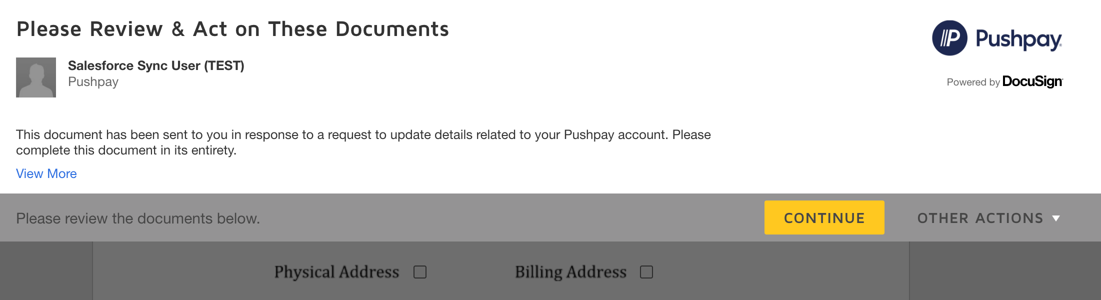Expand the message with View More
The height and width of the screenshot is (300, 1101).
tap(46, 173)
